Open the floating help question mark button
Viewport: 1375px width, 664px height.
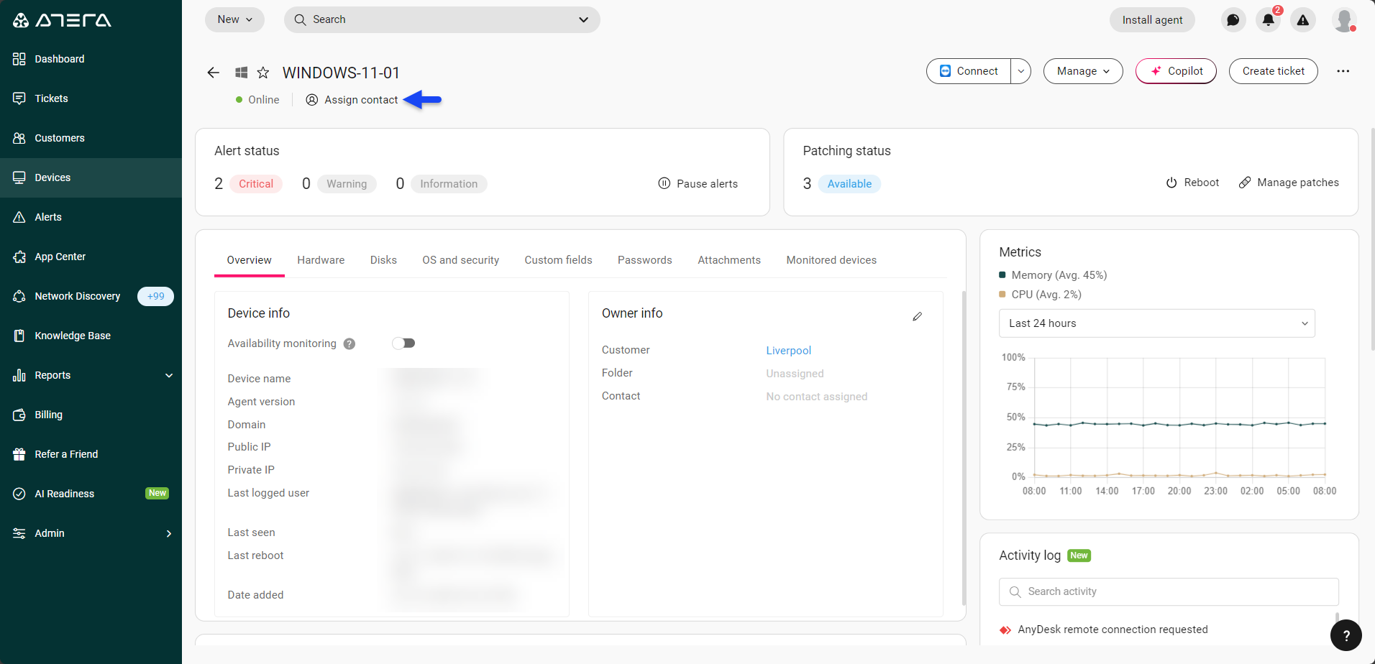pyautogui.click(x=1346, y=635)
